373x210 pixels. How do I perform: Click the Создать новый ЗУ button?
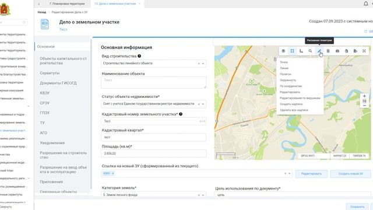pyautogui.click(x=350, y=174)
